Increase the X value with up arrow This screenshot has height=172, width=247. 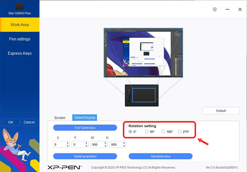(68, 143)
